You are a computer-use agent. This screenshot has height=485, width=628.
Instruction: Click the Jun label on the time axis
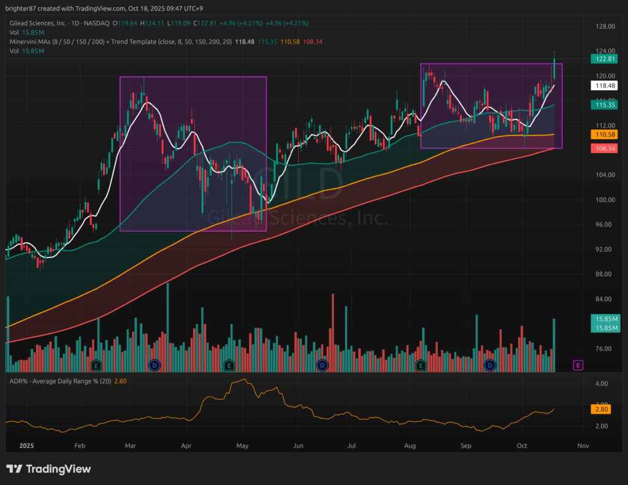(298, 446)
